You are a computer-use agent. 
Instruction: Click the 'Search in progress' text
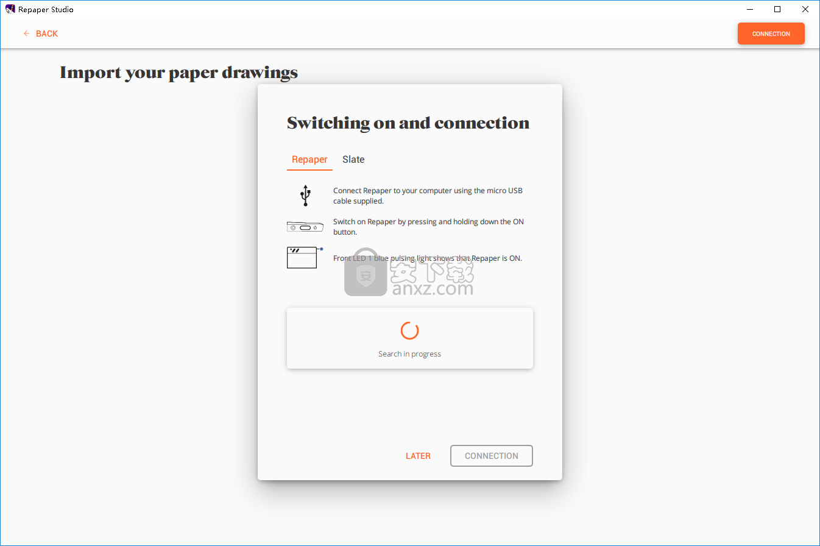click(x=409, y=354)
